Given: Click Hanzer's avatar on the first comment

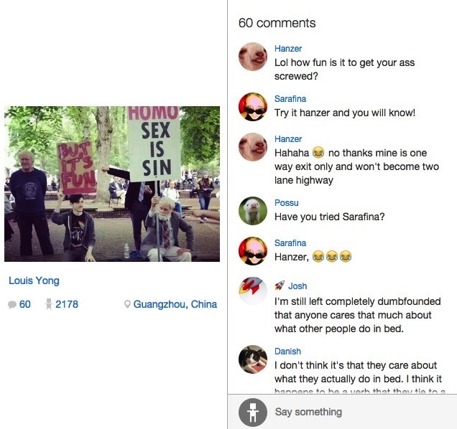Looking at the screenshot, I should tap(253, 56).
